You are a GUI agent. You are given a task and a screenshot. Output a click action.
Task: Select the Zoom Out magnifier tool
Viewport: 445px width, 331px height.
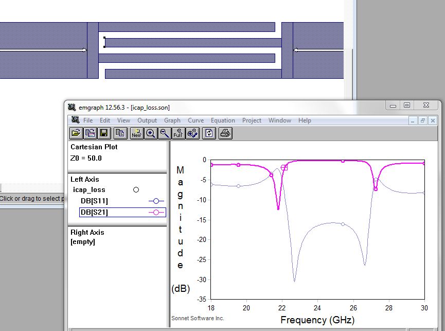coord(165,133)
